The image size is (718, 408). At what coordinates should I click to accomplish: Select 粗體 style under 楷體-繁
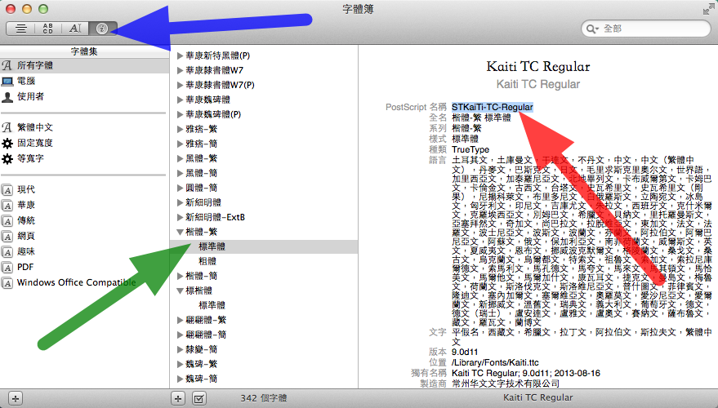pyautogui.click(x=264, y=261)
